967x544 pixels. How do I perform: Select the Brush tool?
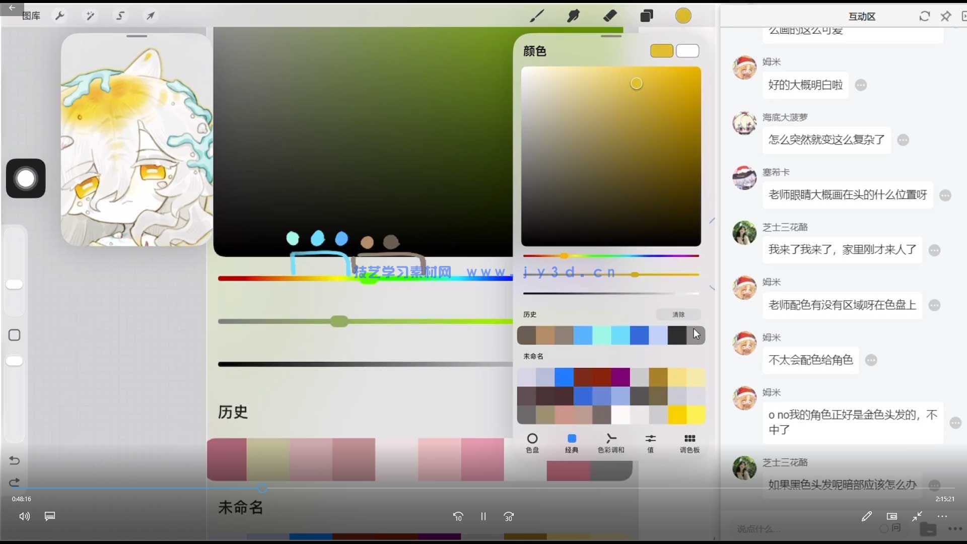(536, 16)
